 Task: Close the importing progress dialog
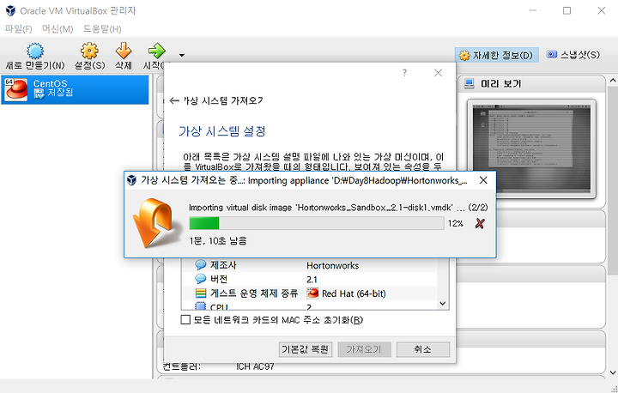point(483,180)
